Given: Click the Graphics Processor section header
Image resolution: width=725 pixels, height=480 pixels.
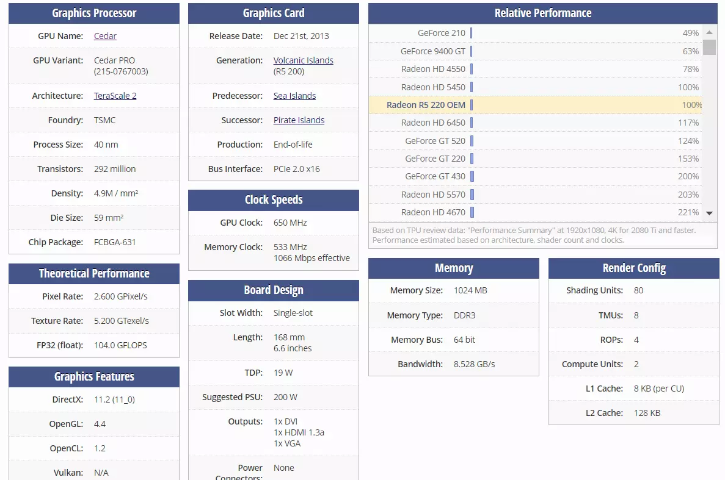Looking at the screenshot, I should (94, 13).
